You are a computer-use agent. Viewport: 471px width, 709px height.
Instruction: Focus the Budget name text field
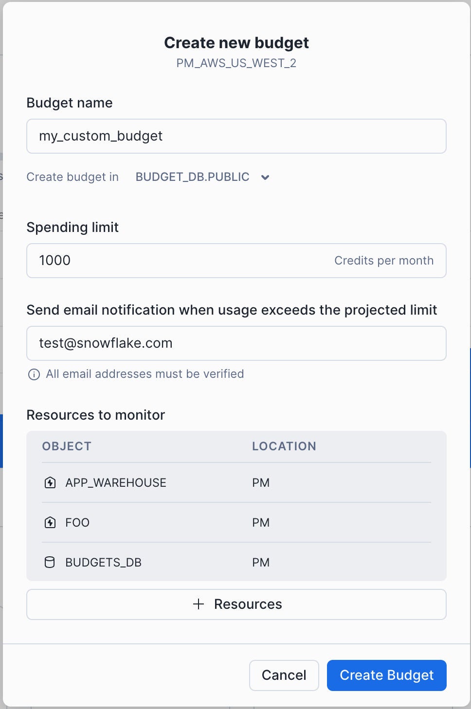(x=236, y=136)
